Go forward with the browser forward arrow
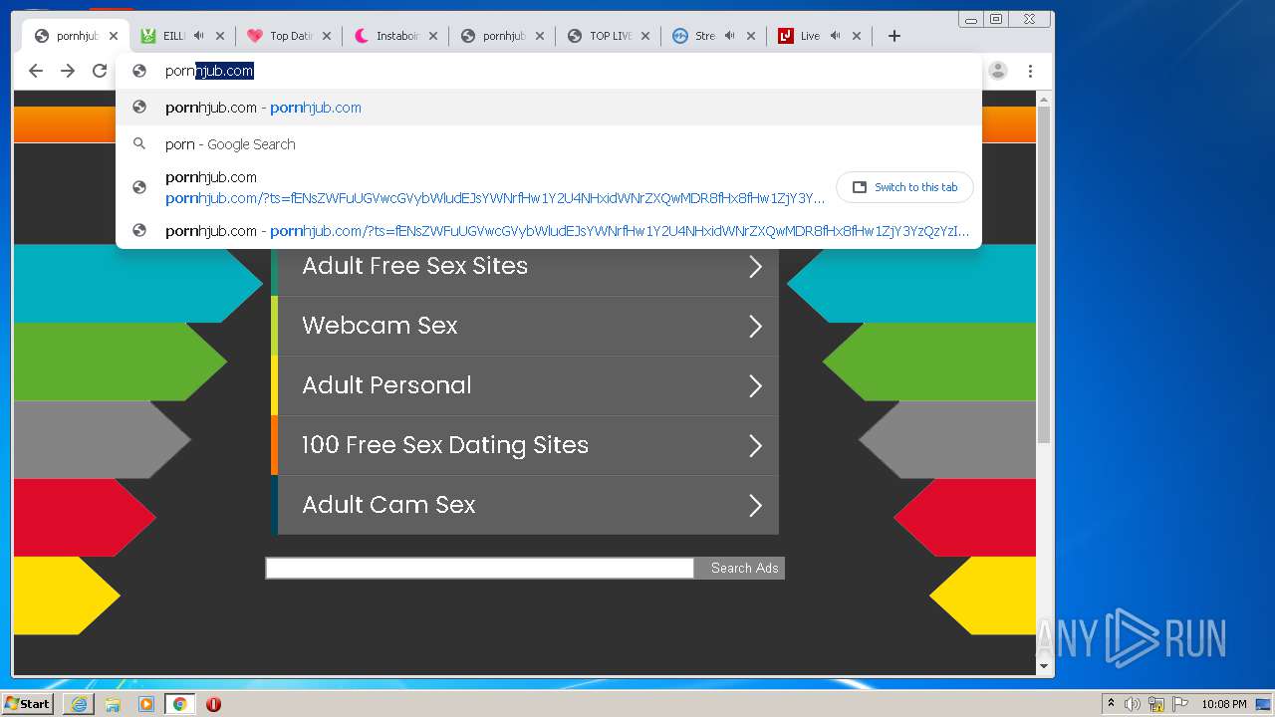Screen dimensions: 1275x717 (x=68, y=71)
